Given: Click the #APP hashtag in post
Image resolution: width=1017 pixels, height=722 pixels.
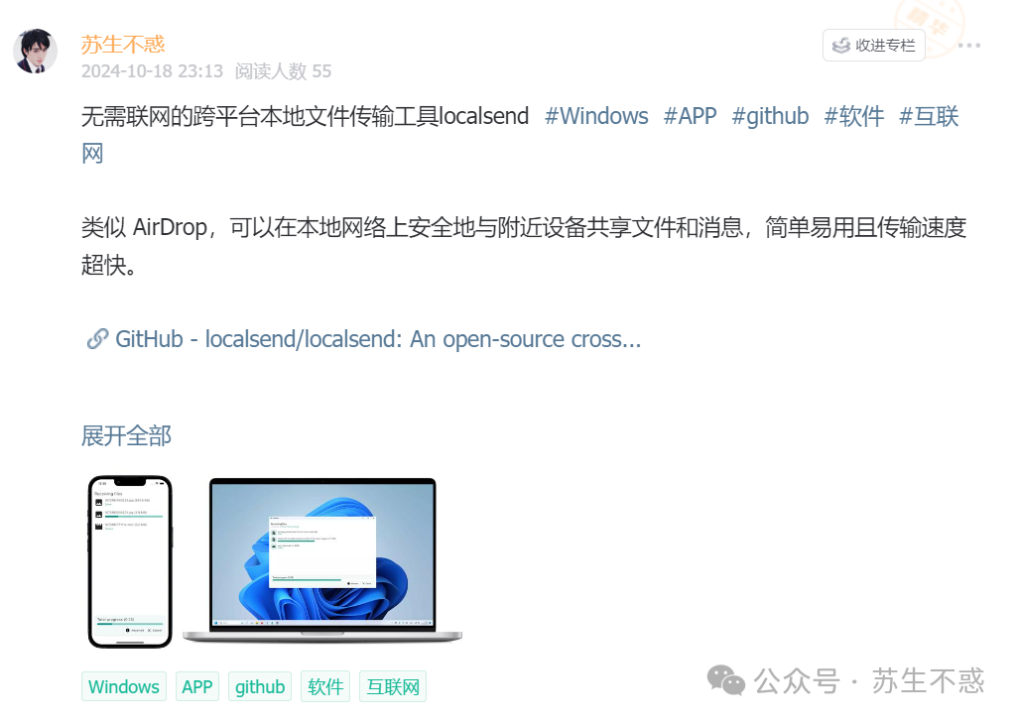Looking at the screenshot, I should [690, 117].
